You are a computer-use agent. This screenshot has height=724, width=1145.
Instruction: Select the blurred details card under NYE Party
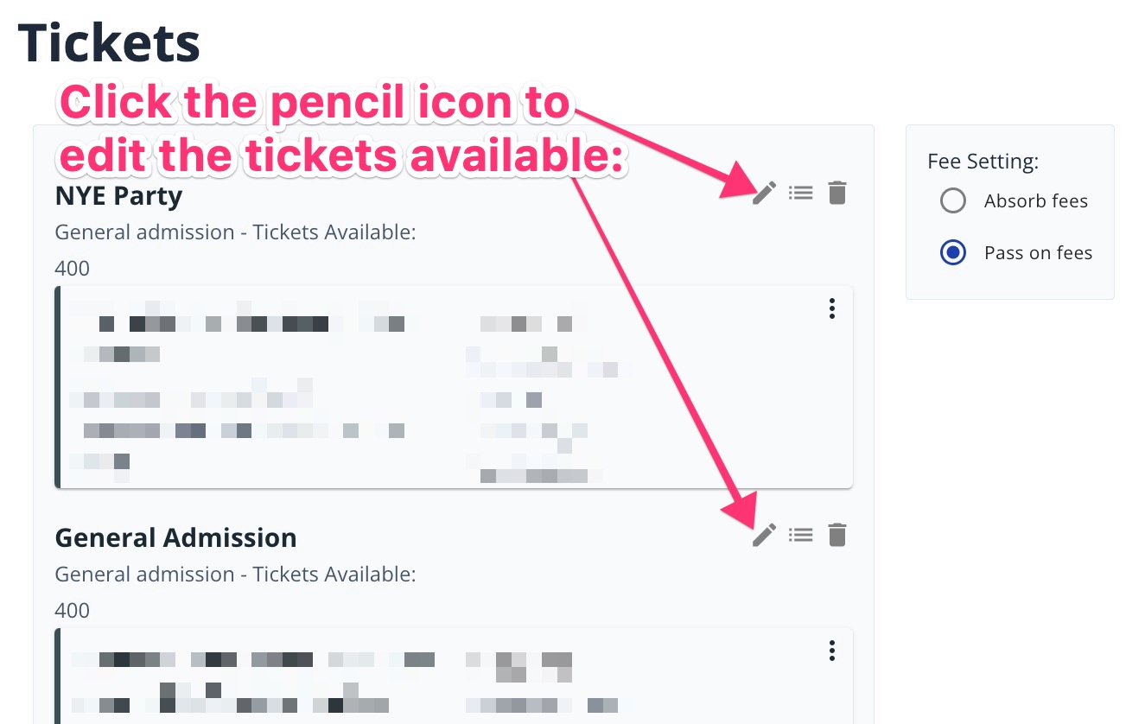pyautogui.click(x=454, y=387)
